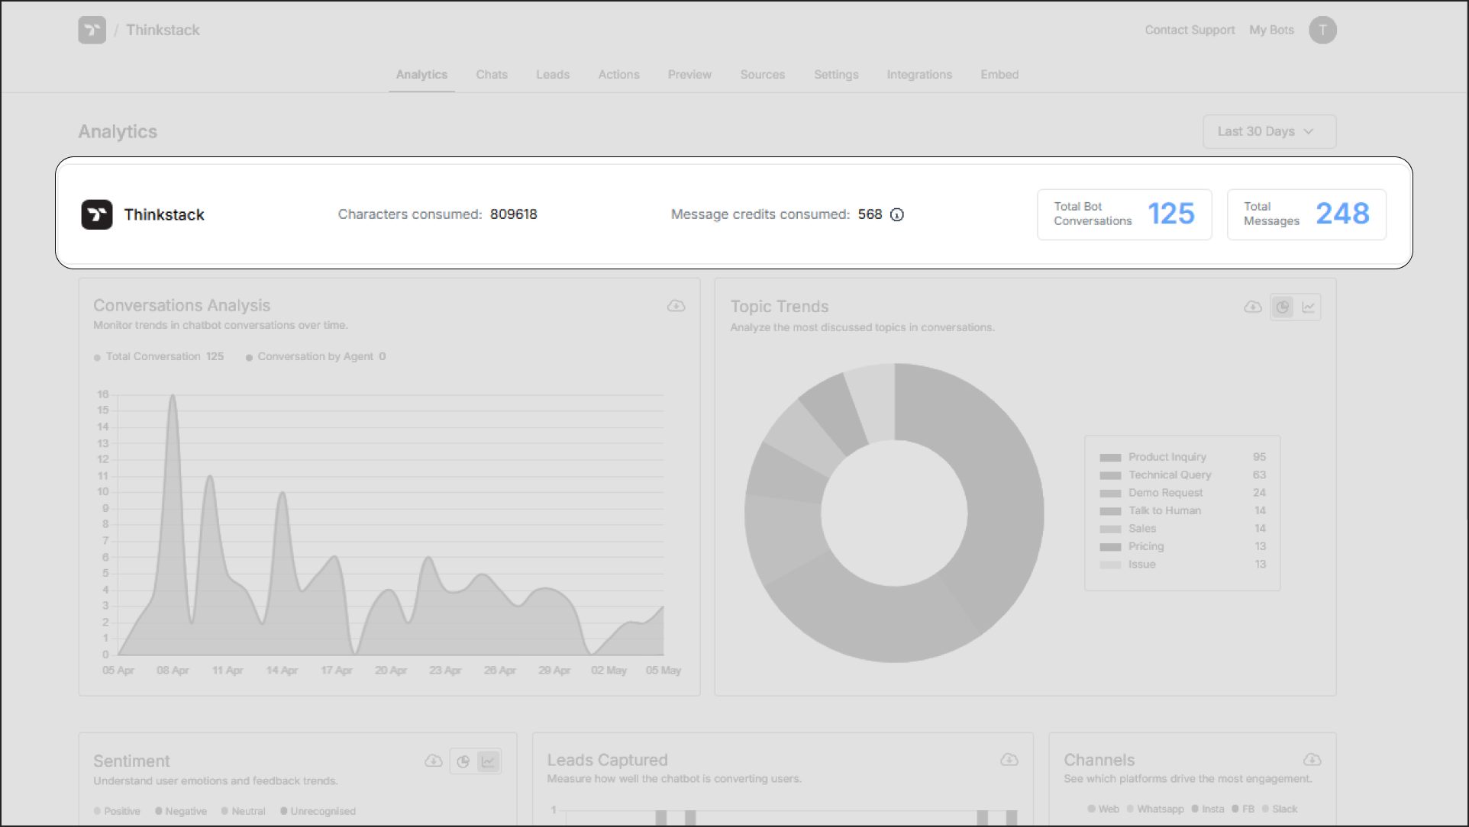Click the Thinkstack breadcrumb name in header

coord(163,30)
